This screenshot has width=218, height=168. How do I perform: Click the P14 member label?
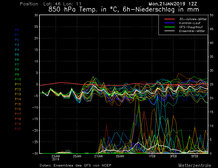click(x=18, y=99)
